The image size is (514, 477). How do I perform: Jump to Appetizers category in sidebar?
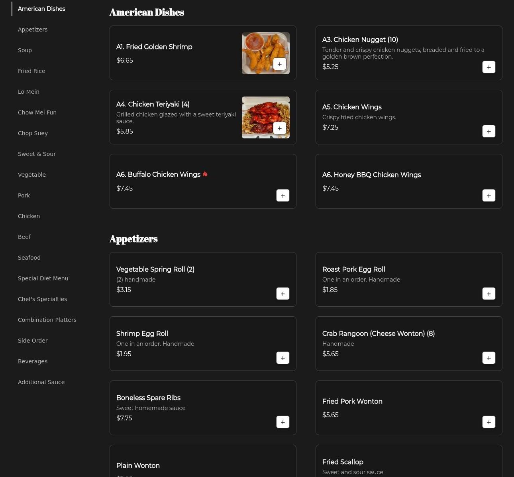point(33,30)
